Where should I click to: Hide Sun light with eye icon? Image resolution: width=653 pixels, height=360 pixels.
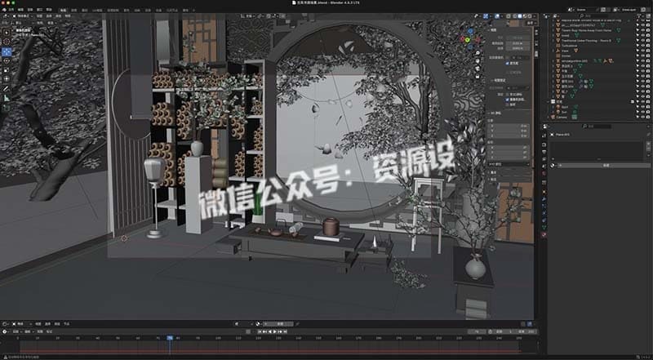pyautogui.click(x=643, y=112)
